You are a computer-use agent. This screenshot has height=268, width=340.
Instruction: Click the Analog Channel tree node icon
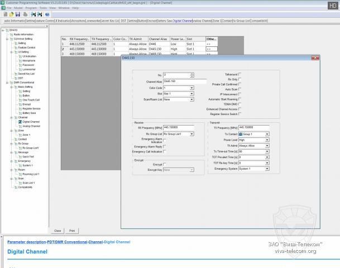(20, 126)
